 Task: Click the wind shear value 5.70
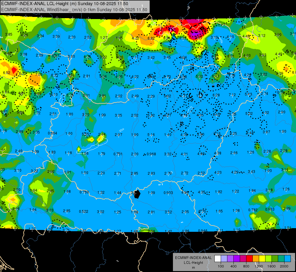click(202, 212)
